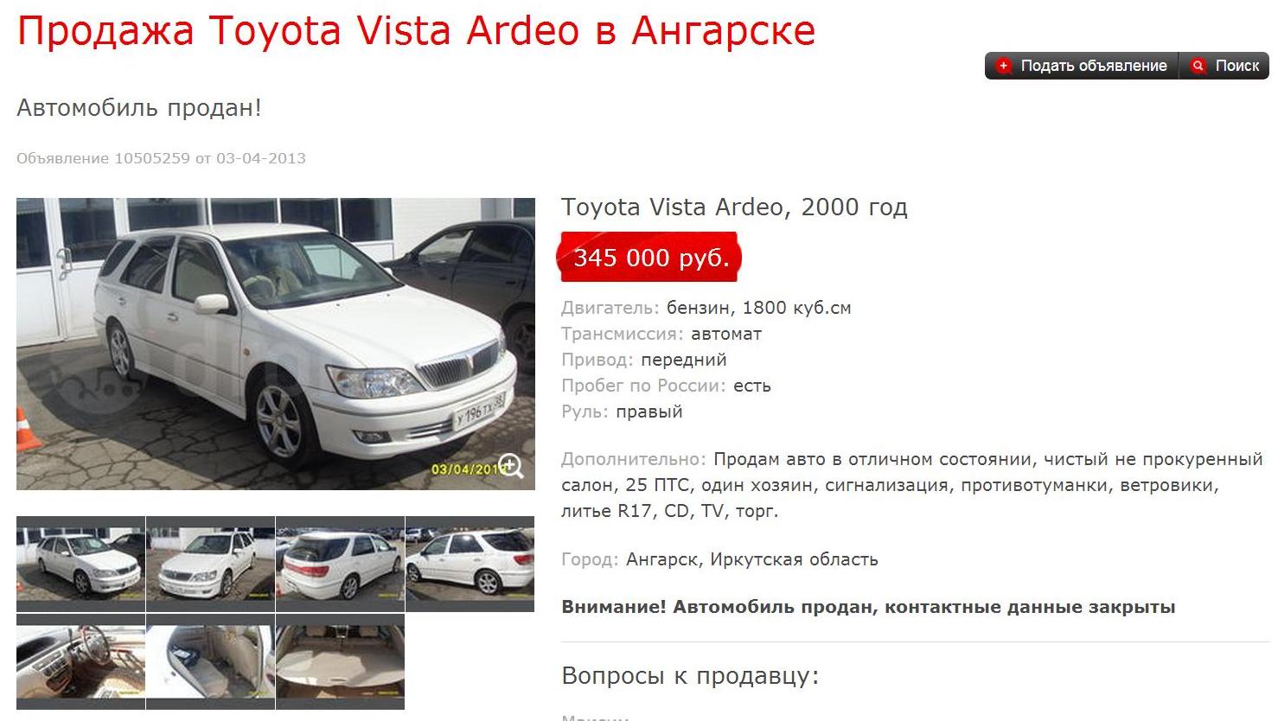This screenshot has height=721, width=1278.
Task: Open the Поиск button
Action: [x=1224, y=66]
